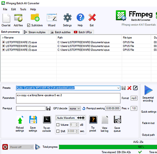
Task: Click Reload settings icon
Action: tap(20, 120)
